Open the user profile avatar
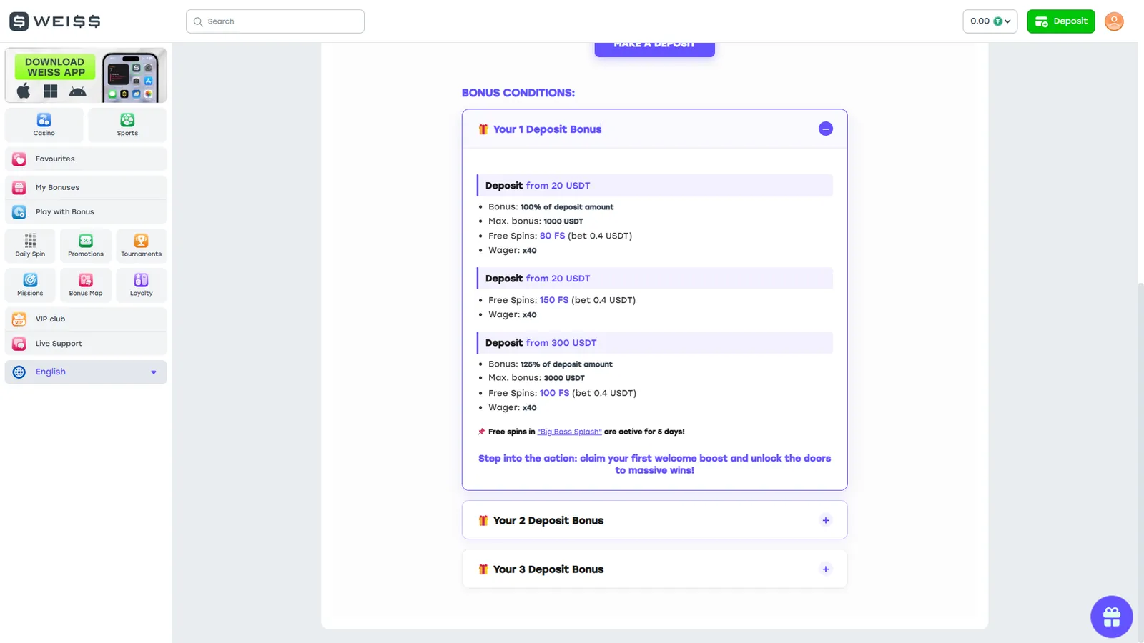1144x643 pixels. click(1114, 21)
